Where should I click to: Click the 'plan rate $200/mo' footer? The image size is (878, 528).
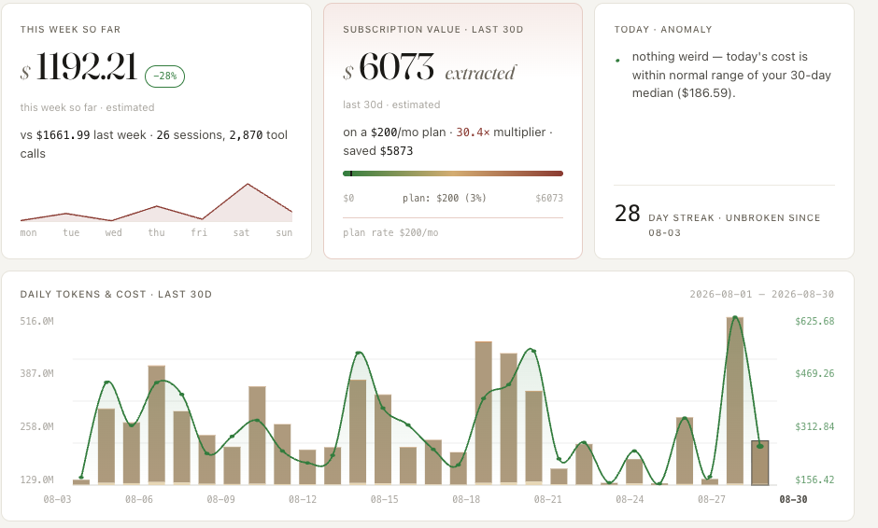[x=390, y=232]
